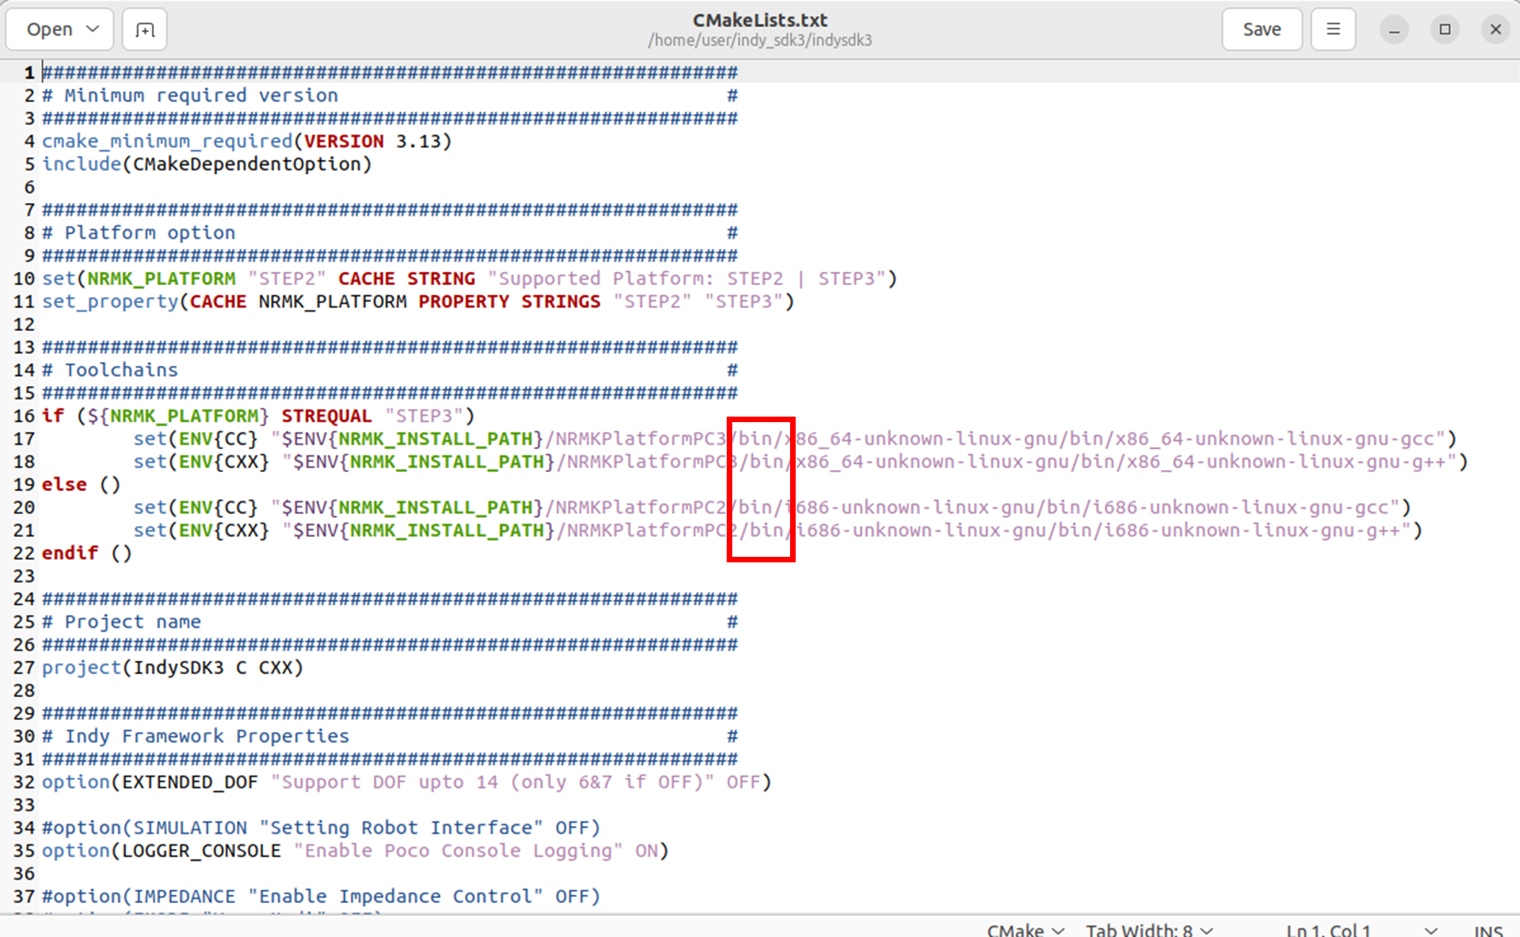Viewport: 1520px width, 937px height.
Task: Click the Open file button
Action: click(x=49, y=29)
